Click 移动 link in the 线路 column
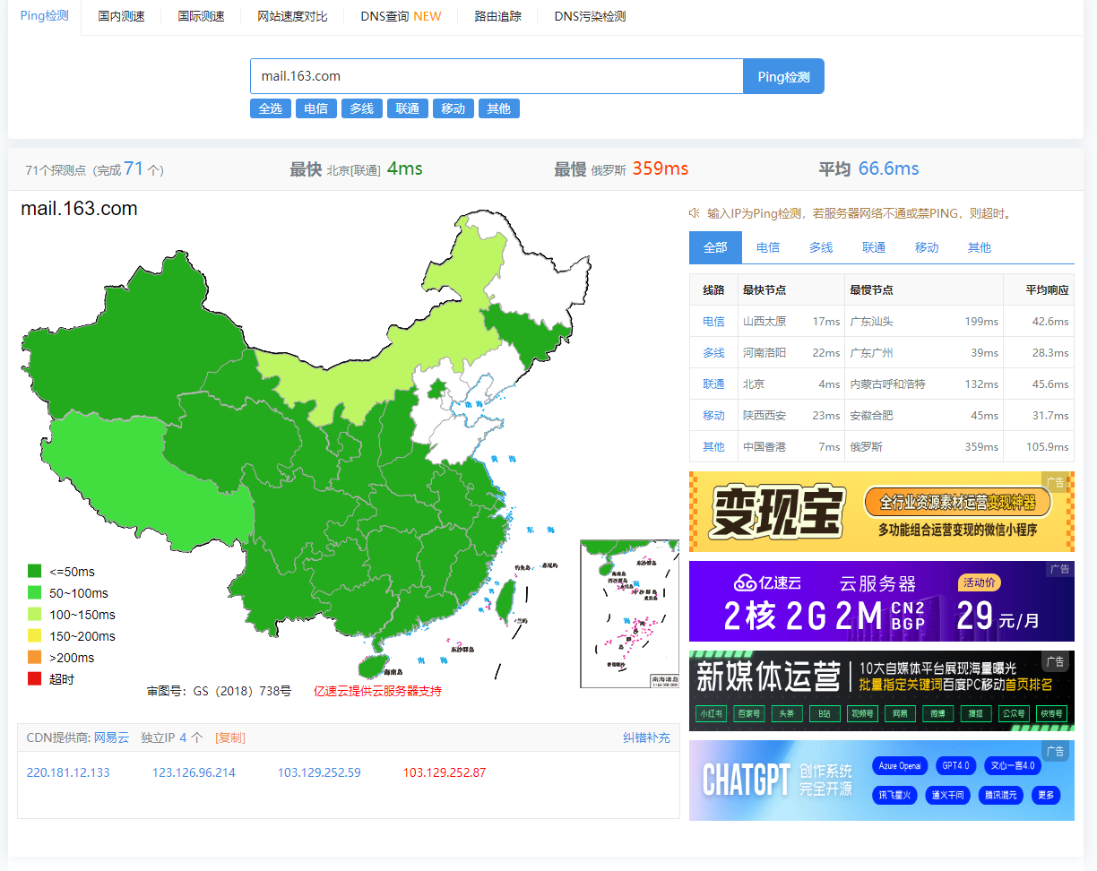The height and width of the screenshot is (871, 1097). [x=713, y=415]
